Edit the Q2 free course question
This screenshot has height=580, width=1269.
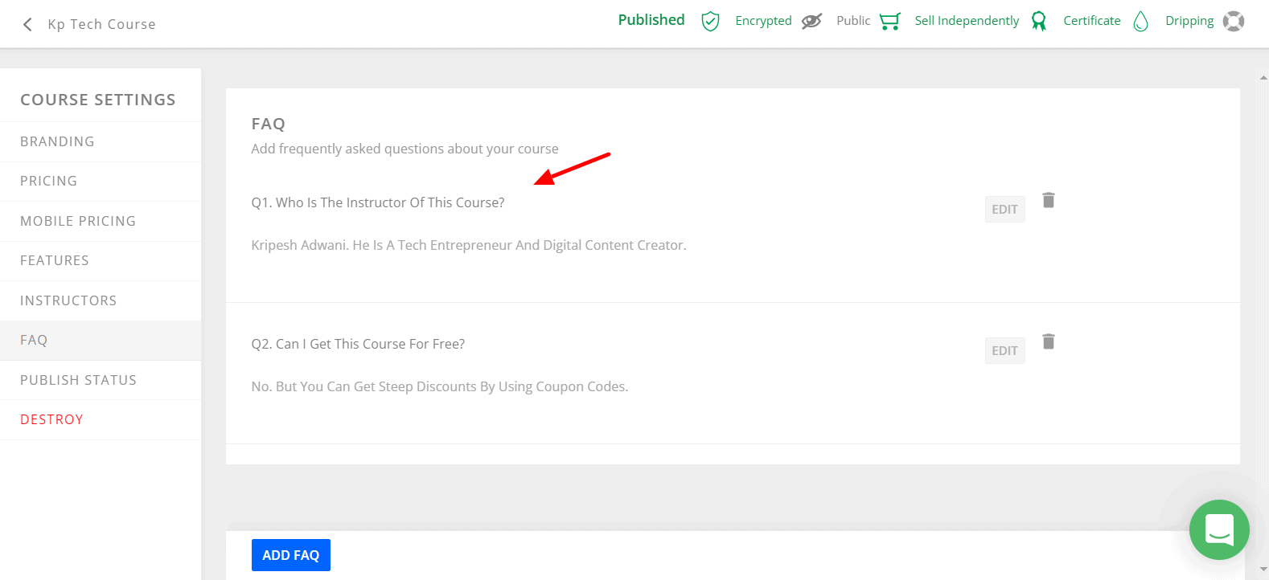tap(1005, 350)
